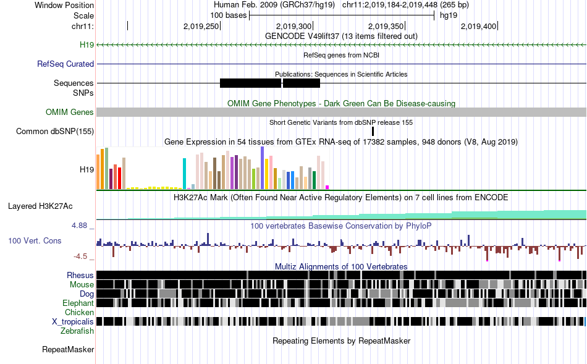The image size is (587, 364).
Task: Click the tallest blue-violet GTEx bar
Action: (263, 167)
